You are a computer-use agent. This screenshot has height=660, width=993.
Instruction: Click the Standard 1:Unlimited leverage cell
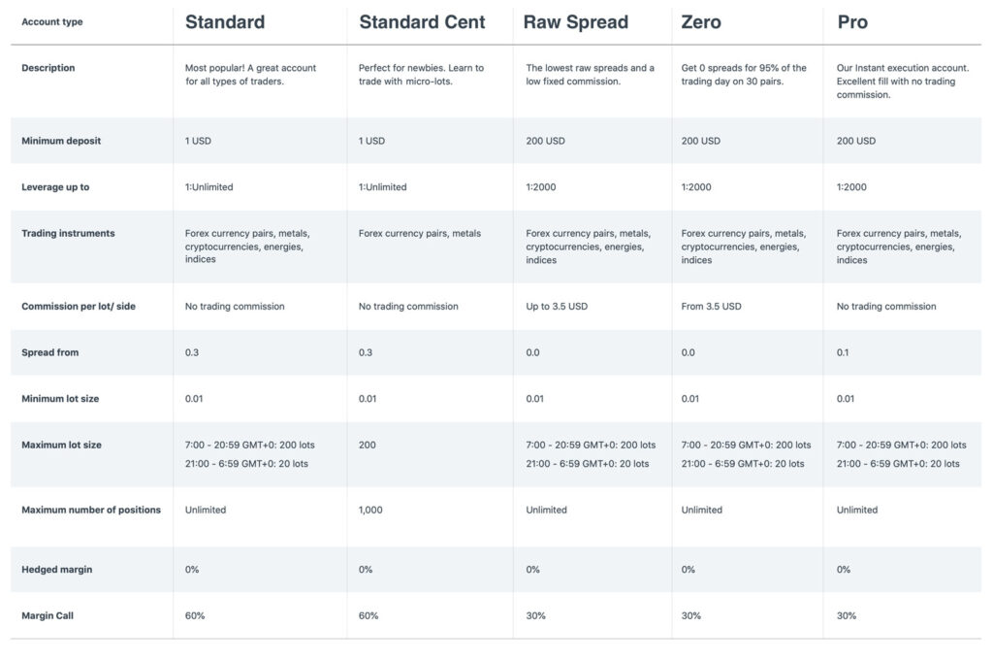(x=209, y=187)
